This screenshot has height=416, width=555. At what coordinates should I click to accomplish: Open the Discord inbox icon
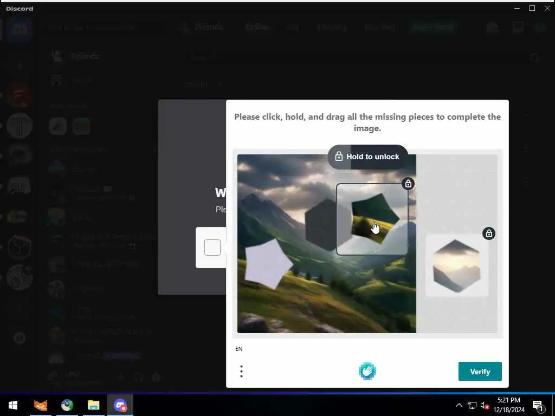pyautogui.click(x=518, y=27)
